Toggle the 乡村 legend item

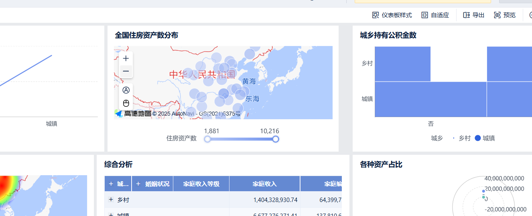coord(461,138)
